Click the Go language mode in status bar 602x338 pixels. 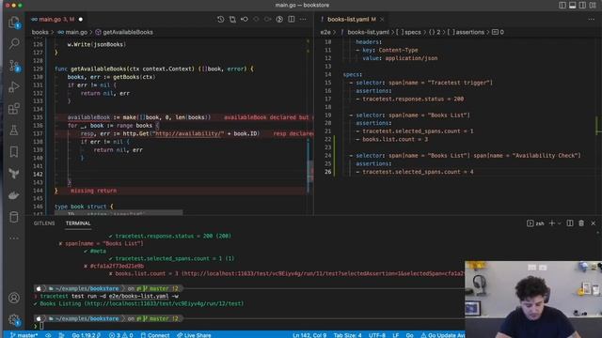click(x=410, y=335)
